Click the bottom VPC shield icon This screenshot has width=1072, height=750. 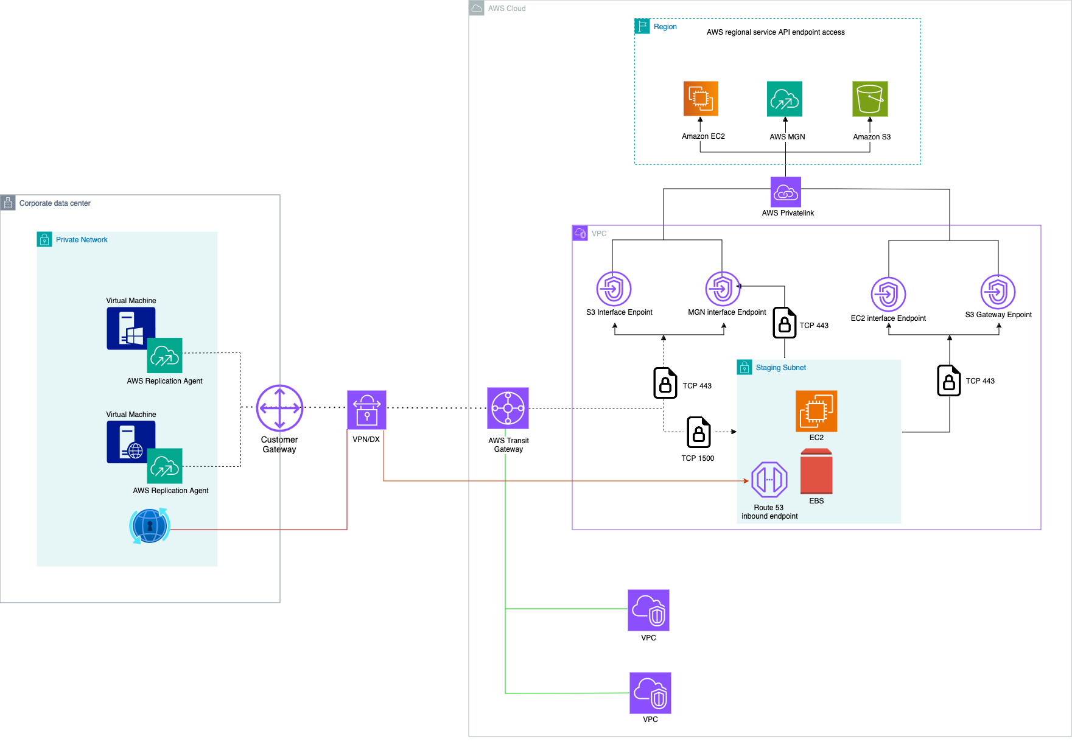point(650,693)
